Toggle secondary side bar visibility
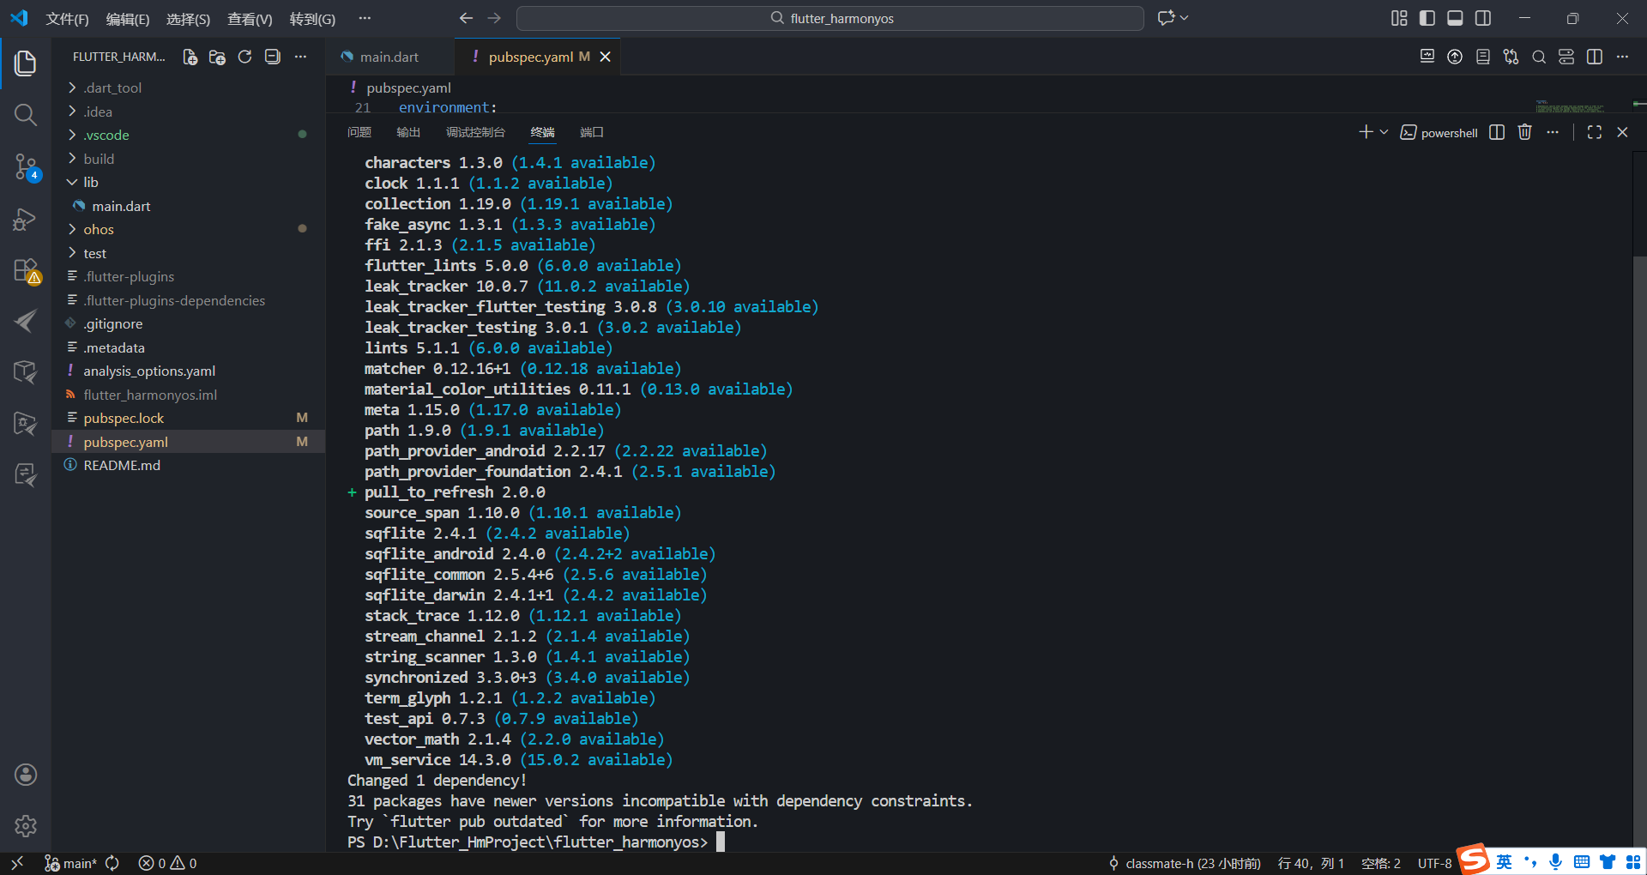The image size is (1647, 875). tap(1483, 18)
